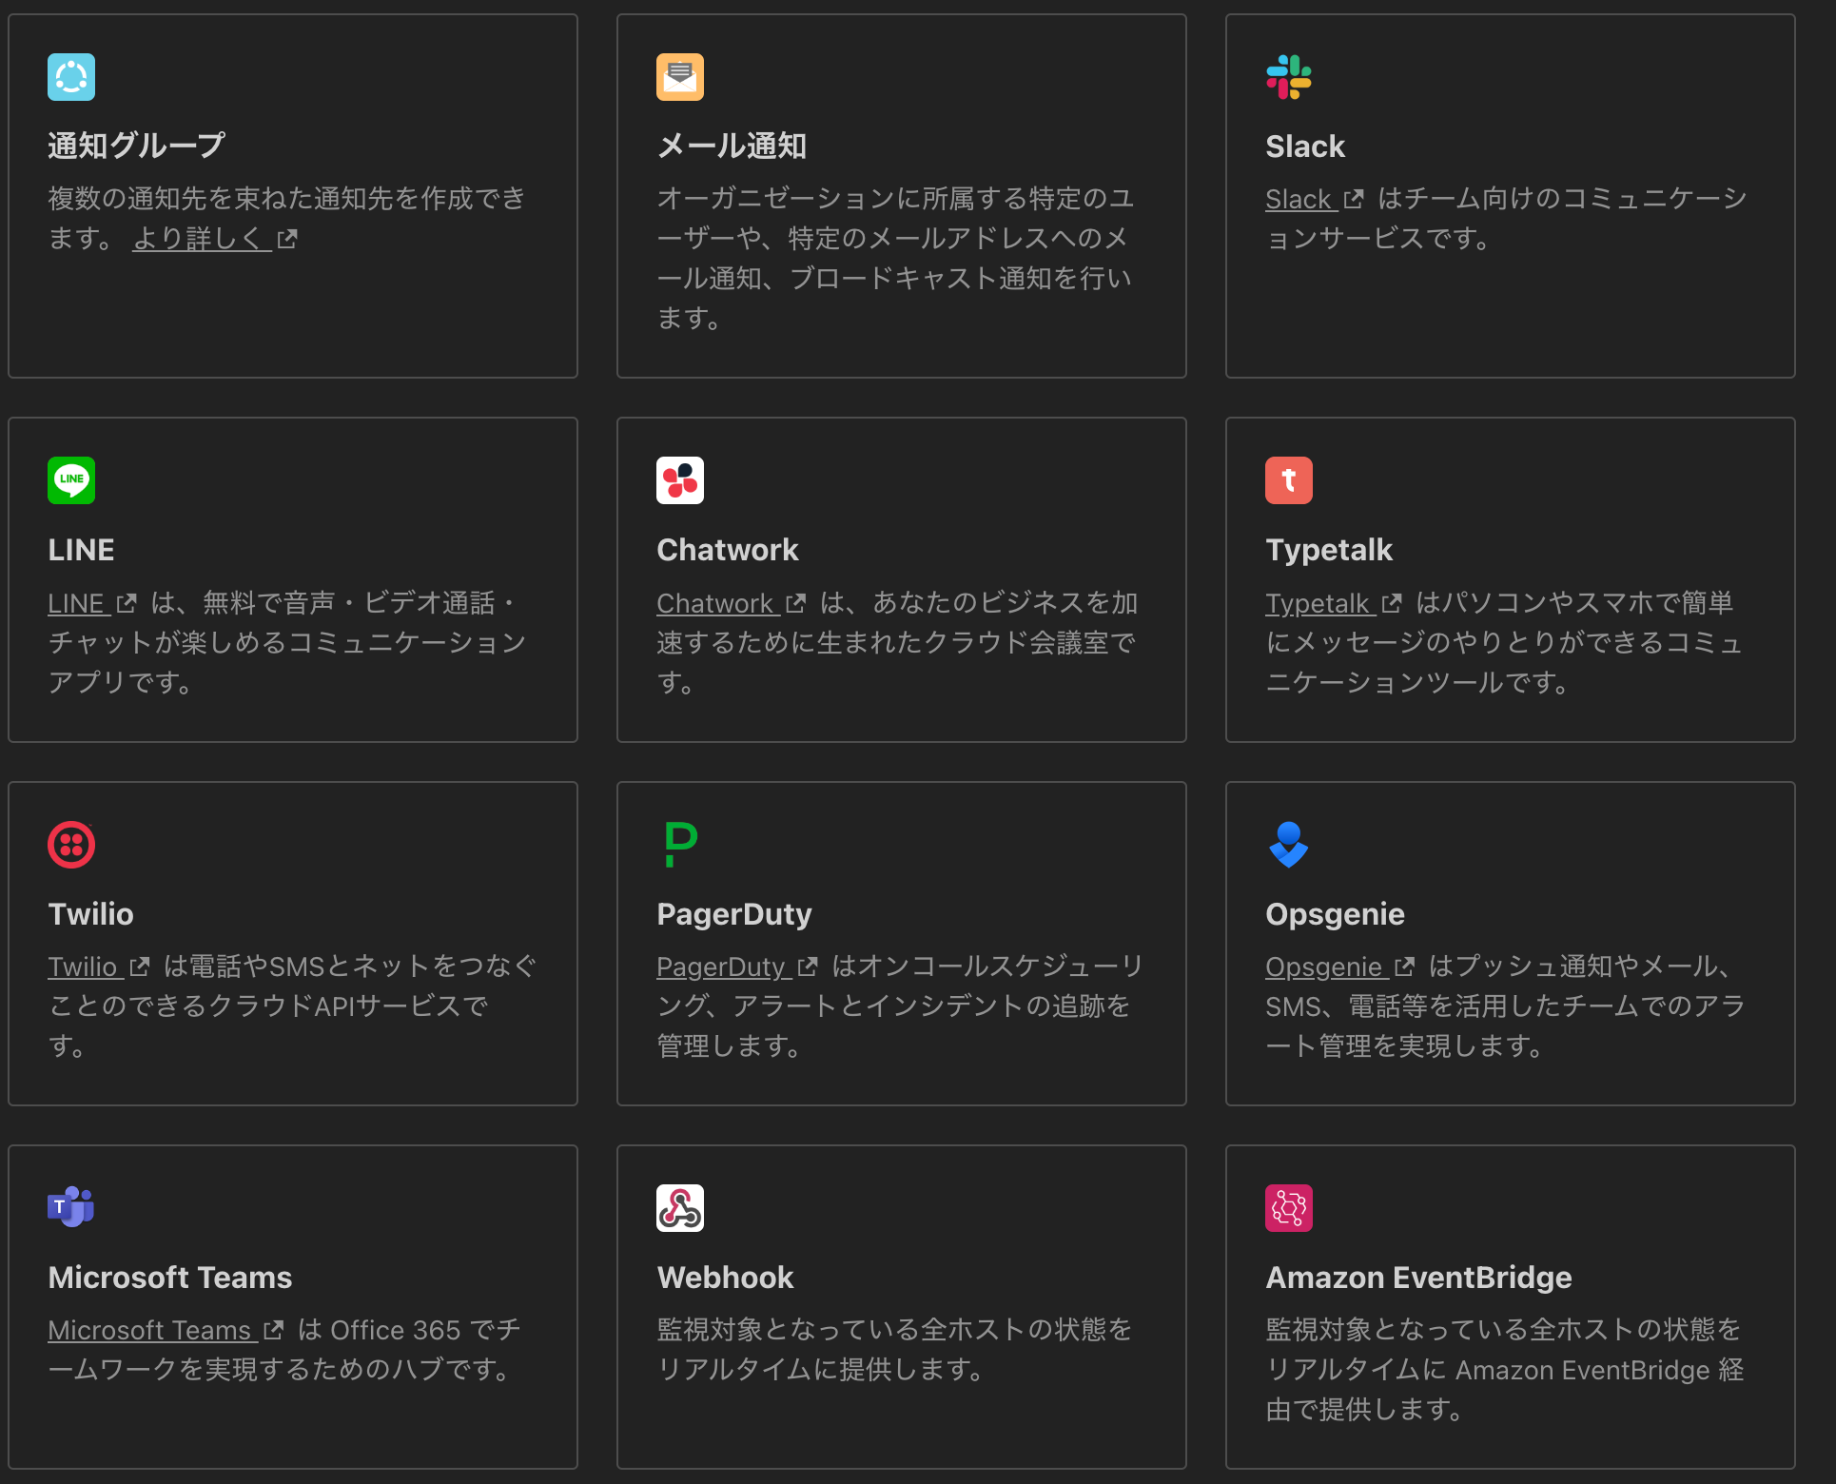
Task: Select the Twilio icon
Action: (x=70, y=845)
